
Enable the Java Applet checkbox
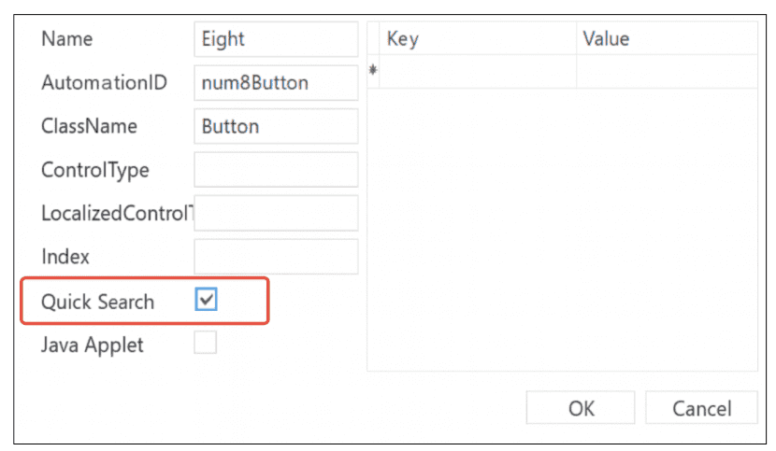205,344
